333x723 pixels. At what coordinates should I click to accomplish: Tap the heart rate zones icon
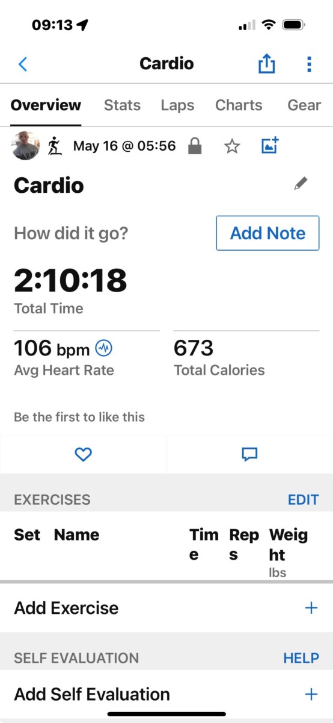tap(103, 348)
